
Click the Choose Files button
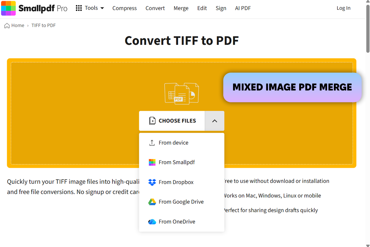[x=172, y=121]
